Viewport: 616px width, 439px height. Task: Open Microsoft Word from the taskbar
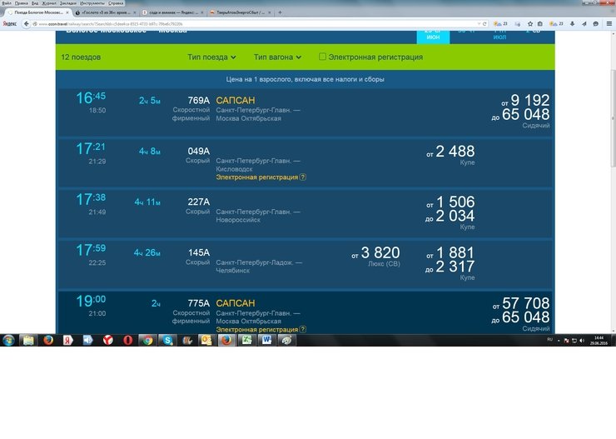(266, 340)
